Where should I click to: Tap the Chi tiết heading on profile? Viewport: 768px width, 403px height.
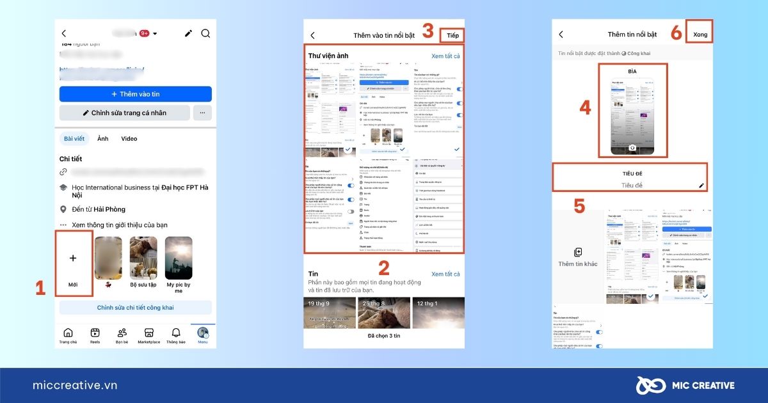pos(70,159)
